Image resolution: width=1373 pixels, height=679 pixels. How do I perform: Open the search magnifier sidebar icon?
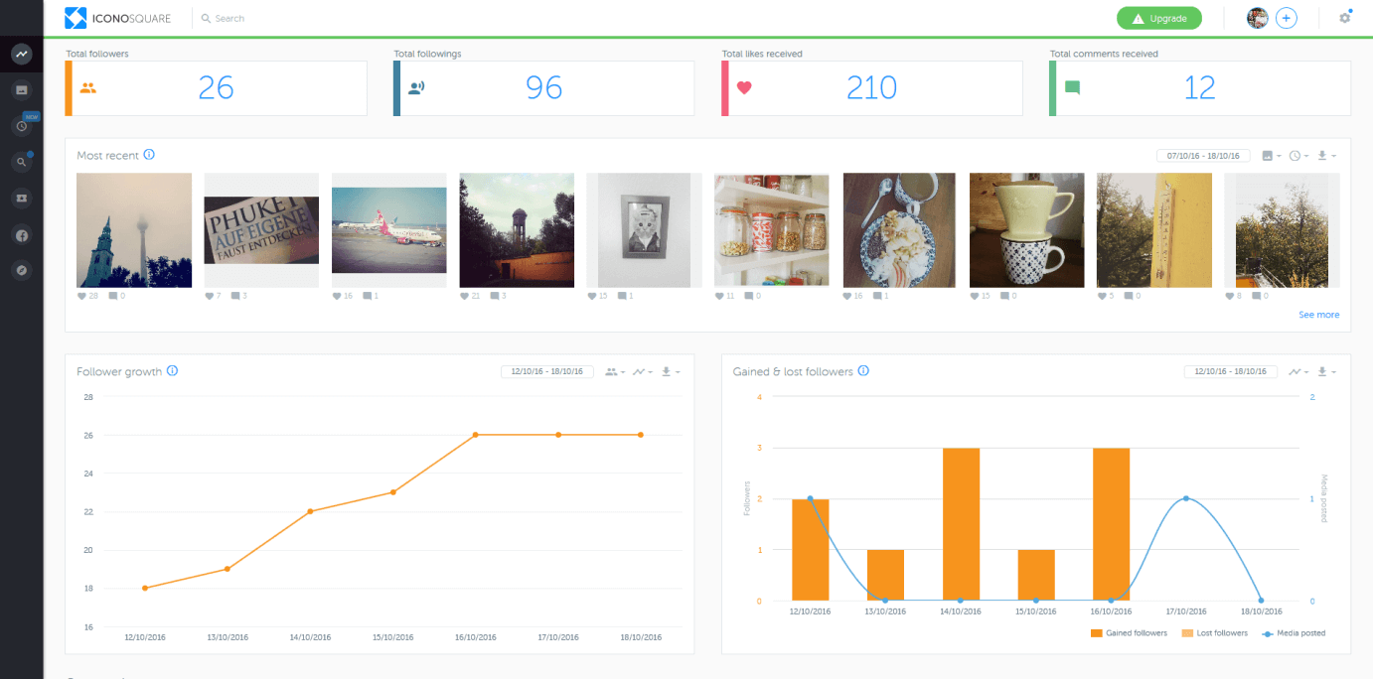[x=21, y=162]
